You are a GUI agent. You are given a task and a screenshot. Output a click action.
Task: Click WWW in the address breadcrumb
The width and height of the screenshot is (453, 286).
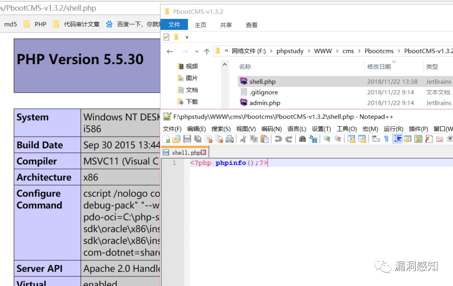[x=323, y=51]
